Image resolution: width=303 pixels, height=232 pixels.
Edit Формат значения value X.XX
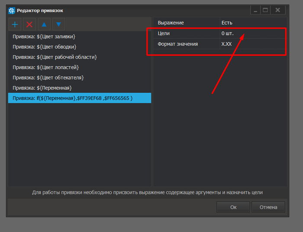pyautogui.click(x=252, y=44)
